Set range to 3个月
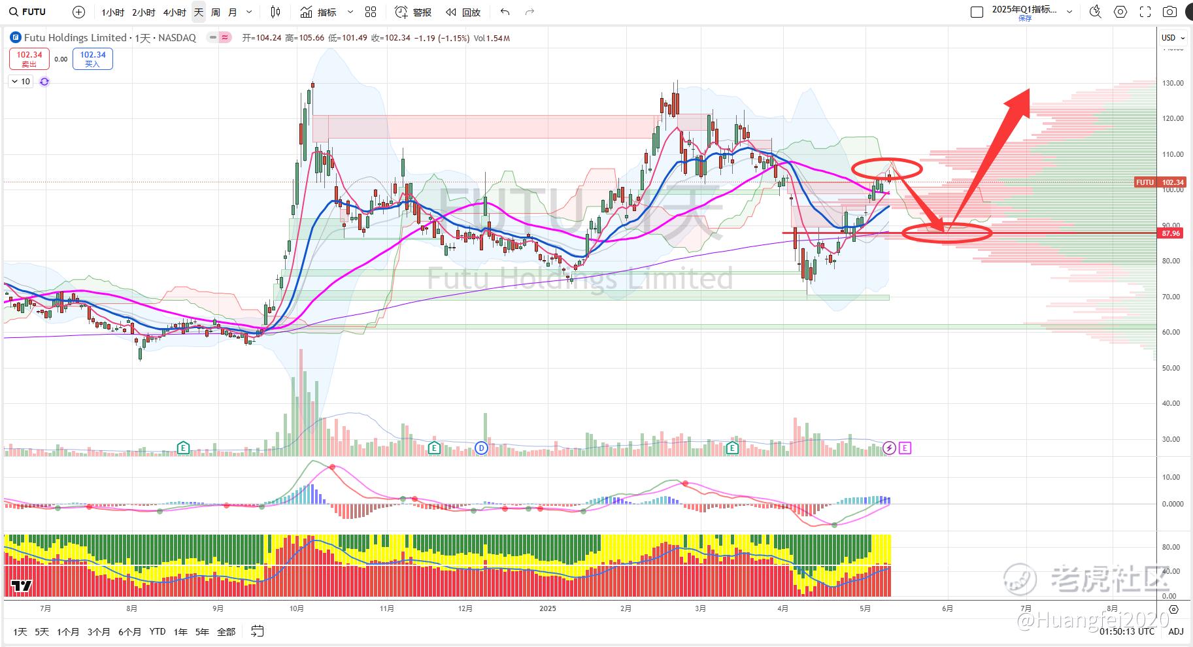 [99, 632]
